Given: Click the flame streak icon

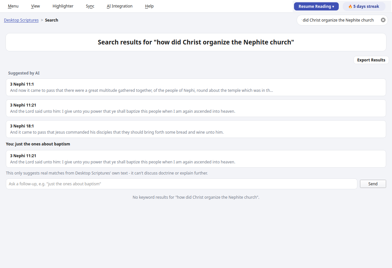Looking at the screenshot, I should [350, 7].
